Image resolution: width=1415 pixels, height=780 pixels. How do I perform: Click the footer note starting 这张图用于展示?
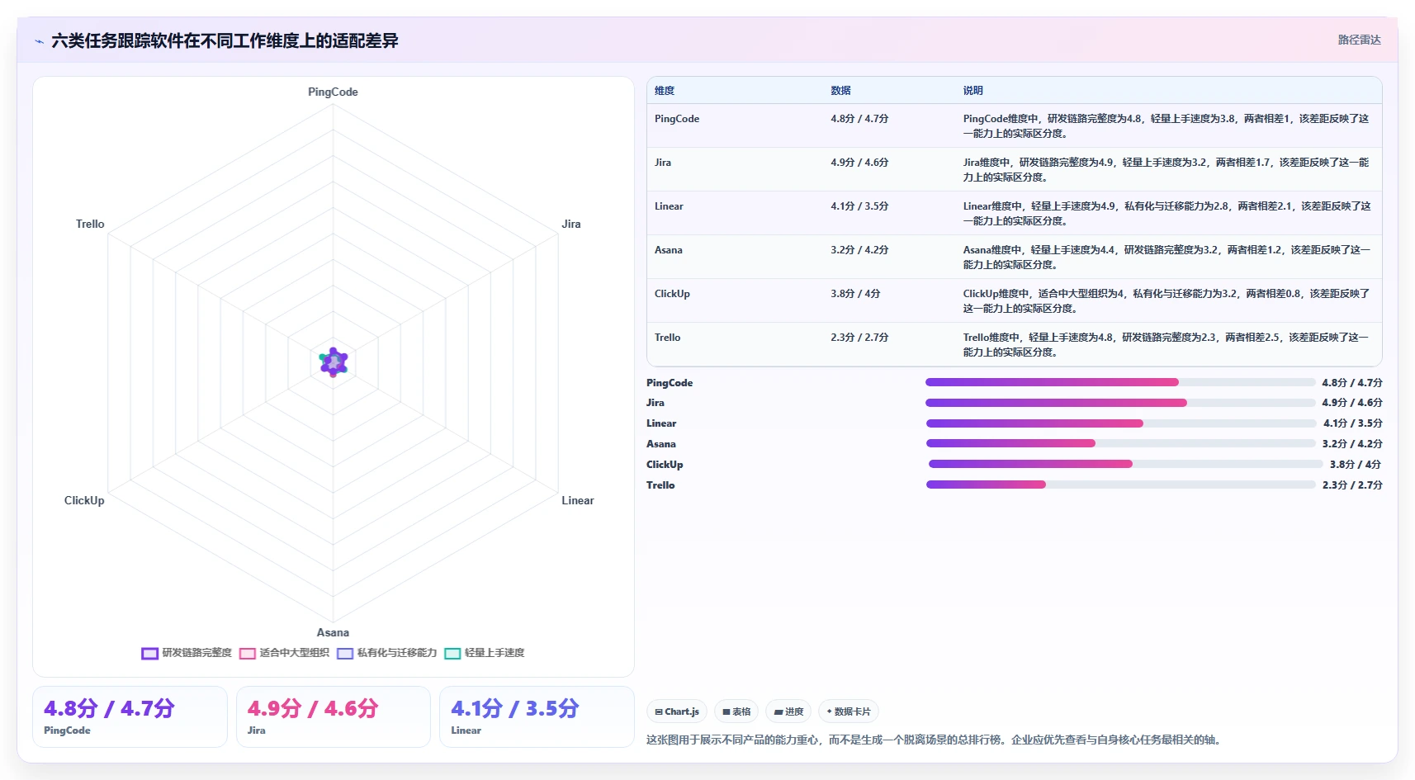[933, 740]
